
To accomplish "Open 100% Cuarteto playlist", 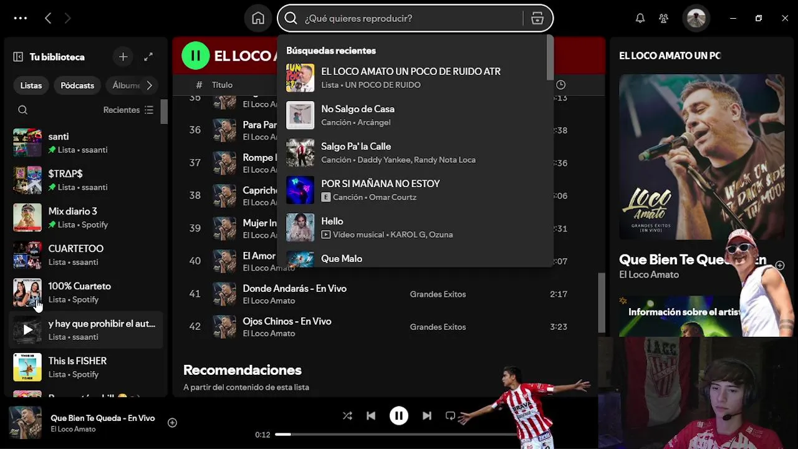I will click(87, 292).
